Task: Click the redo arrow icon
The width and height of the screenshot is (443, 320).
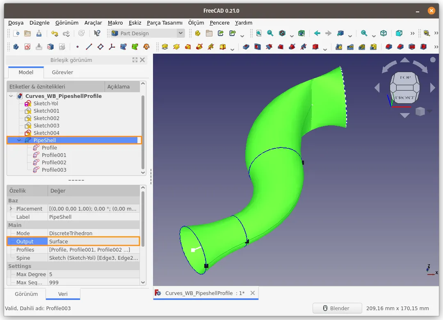Action: (66, 33)
